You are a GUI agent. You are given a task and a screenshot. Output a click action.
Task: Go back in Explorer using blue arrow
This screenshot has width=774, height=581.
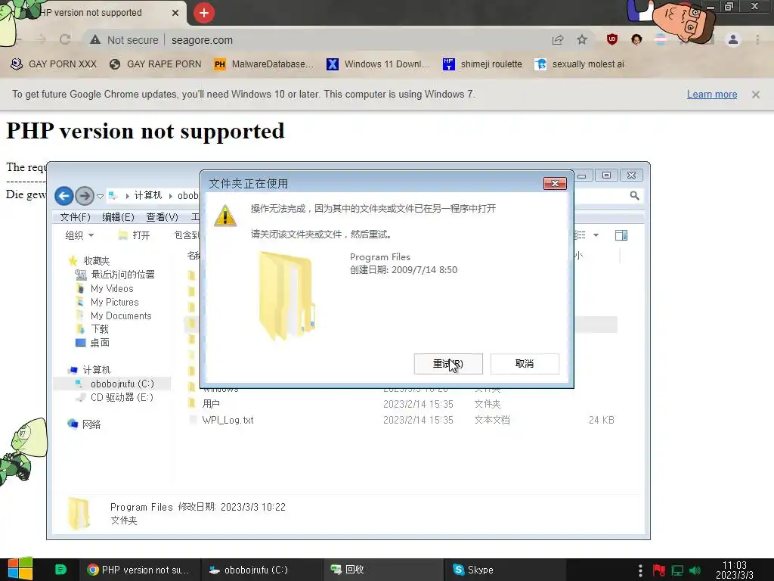(64, 196)
